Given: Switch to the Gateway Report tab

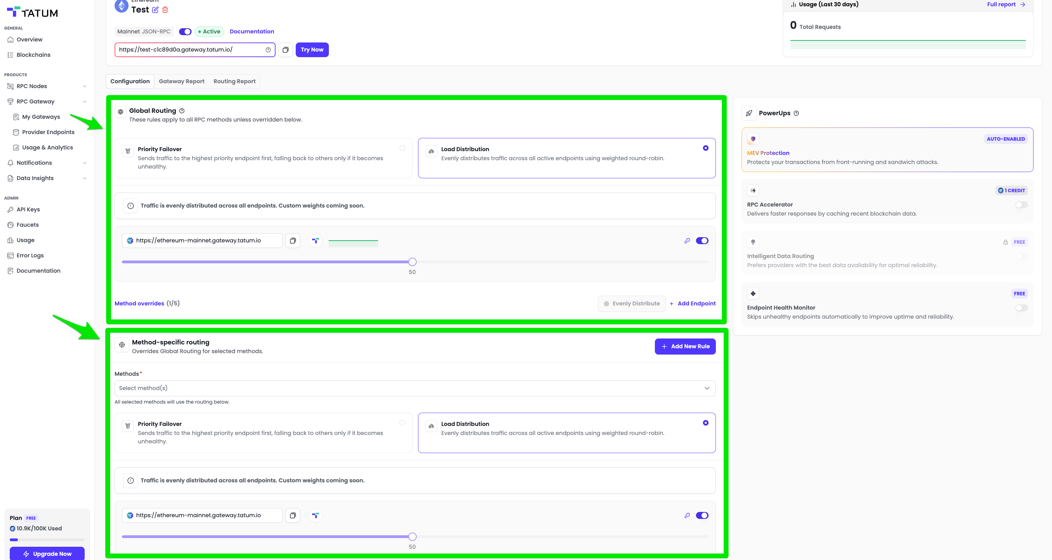Looking at the screenshot, I should click(x=181, y=81).
